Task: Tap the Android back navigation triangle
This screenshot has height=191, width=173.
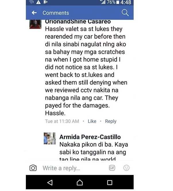Action: (x=50, y=183)
